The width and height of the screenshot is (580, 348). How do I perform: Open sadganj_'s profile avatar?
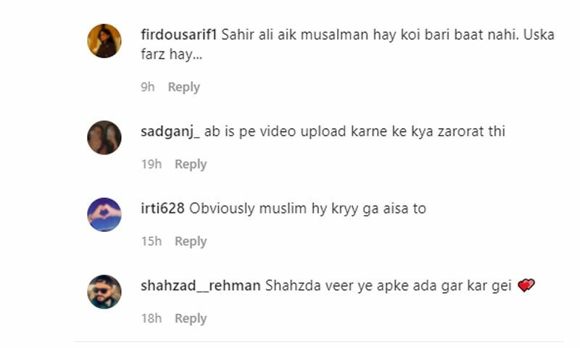point(104,138)
